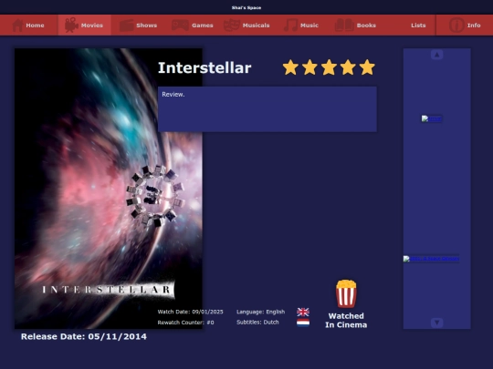Open the Lists menu item
Image resolution: width=493 pixels, height=369 pixels.
pyautogui.click(x=418, y=26)
